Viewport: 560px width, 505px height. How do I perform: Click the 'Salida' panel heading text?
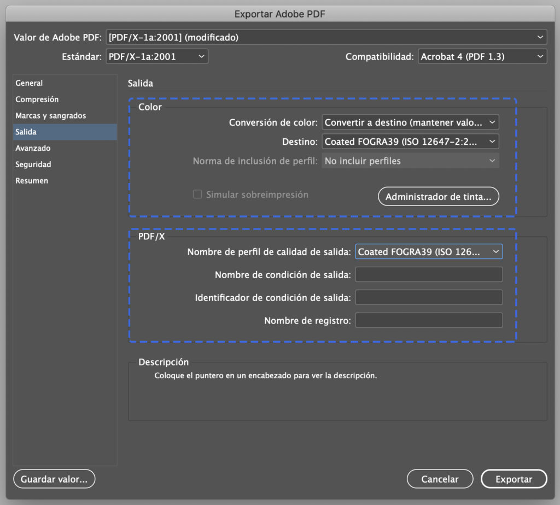(141, 83)
